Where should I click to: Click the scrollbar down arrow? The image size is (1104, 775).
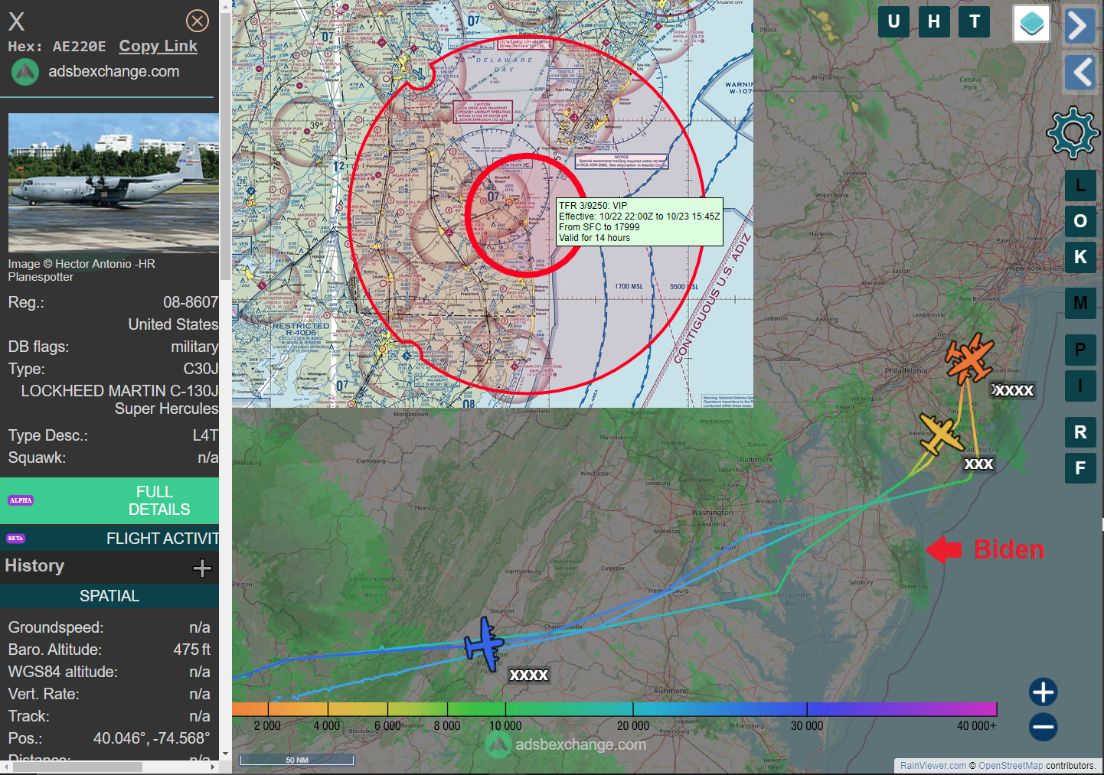pos(225,754)
